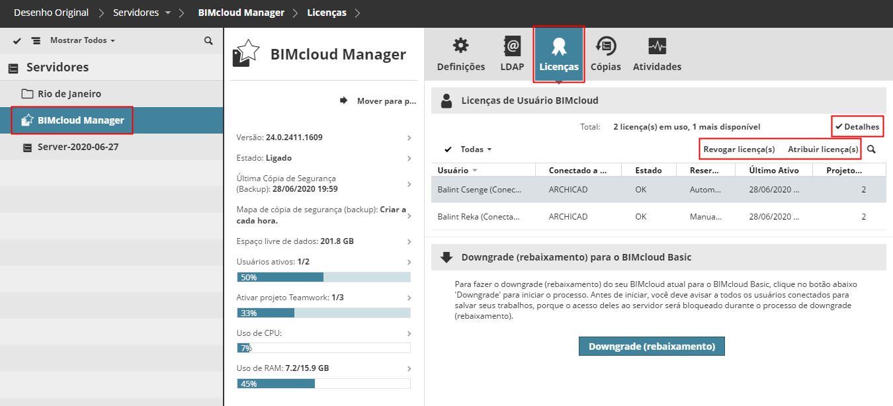
Task: Select Server-2020-06-27 in the server tree
Action: pos(78,147)
